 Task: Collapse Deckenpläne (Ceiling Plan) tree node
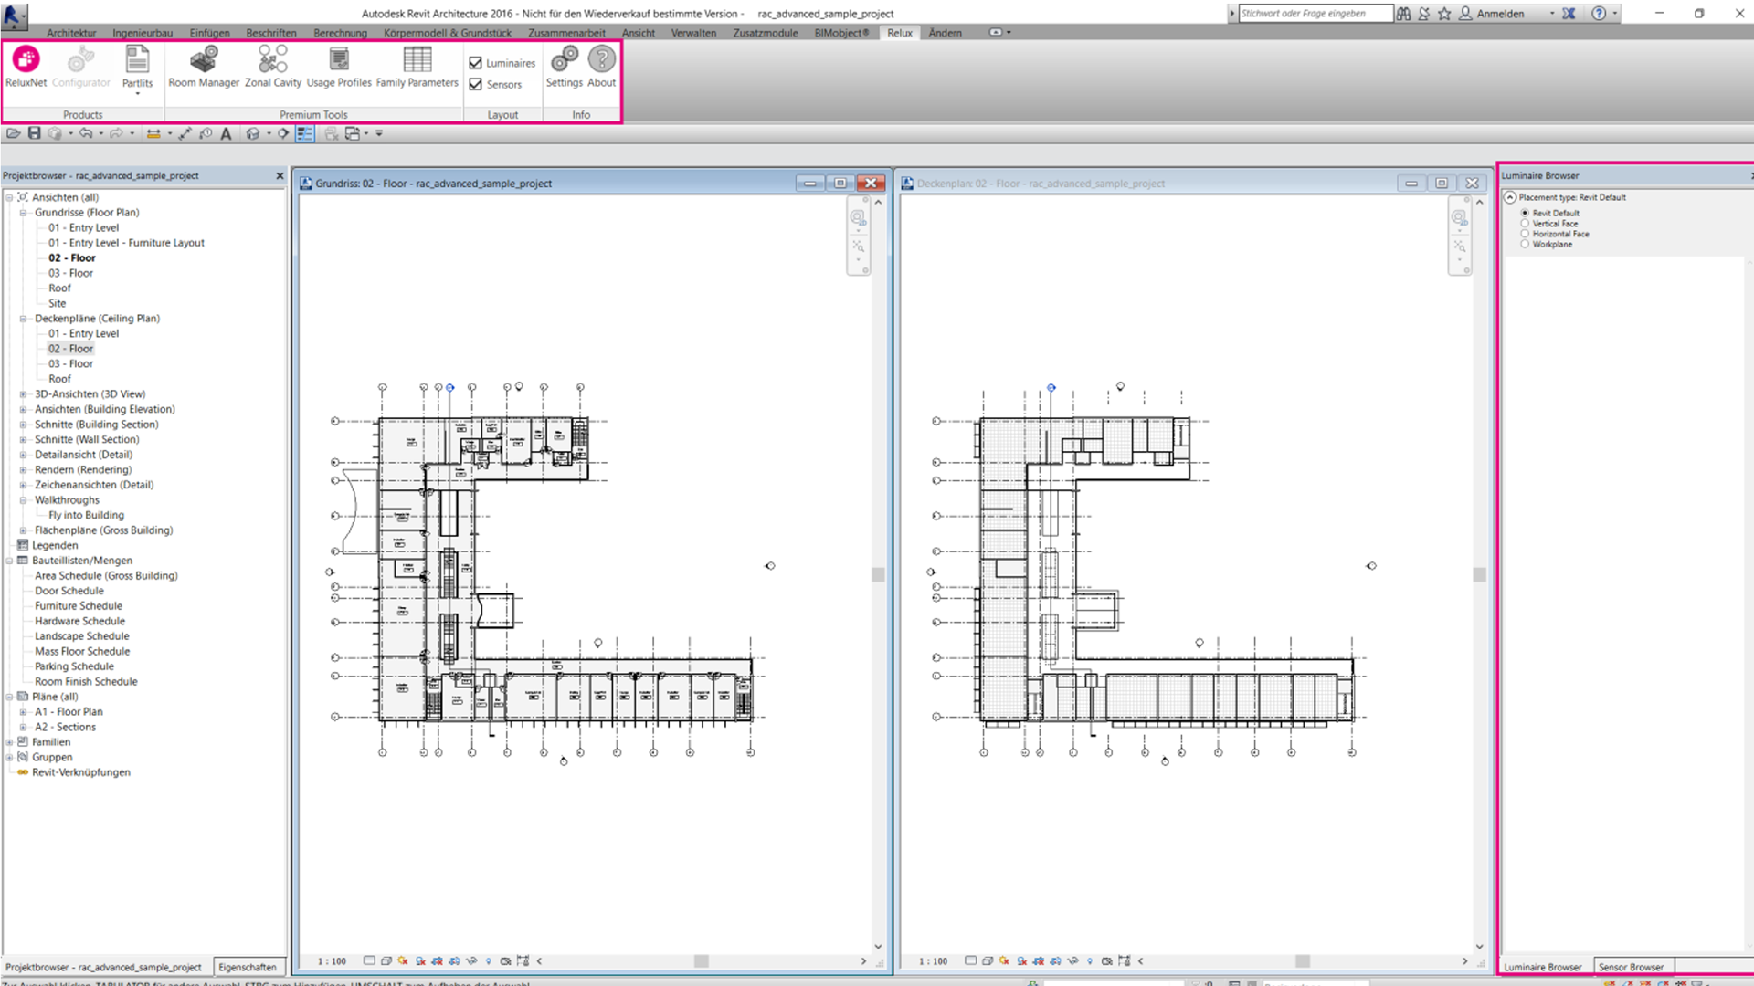pyautogui.click(x=23, y=319)
